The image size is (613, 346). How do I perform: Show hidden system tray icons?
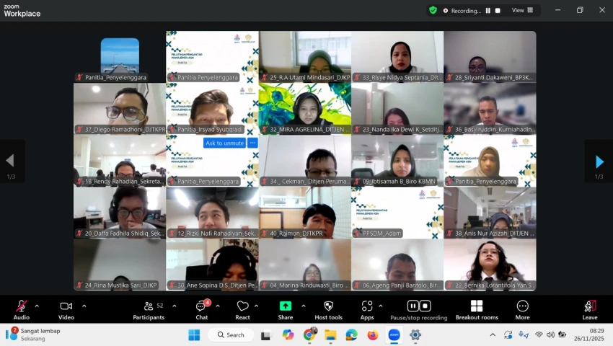493,335
